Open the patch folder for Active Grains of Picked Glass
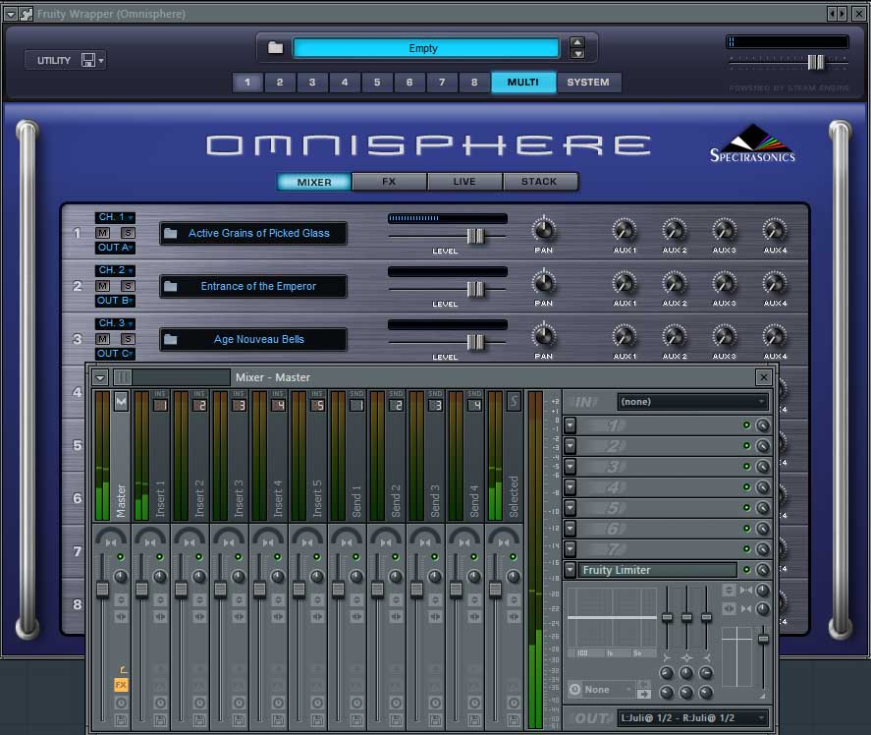Viewport: 871px width, 735px height. tap(172, 233)
